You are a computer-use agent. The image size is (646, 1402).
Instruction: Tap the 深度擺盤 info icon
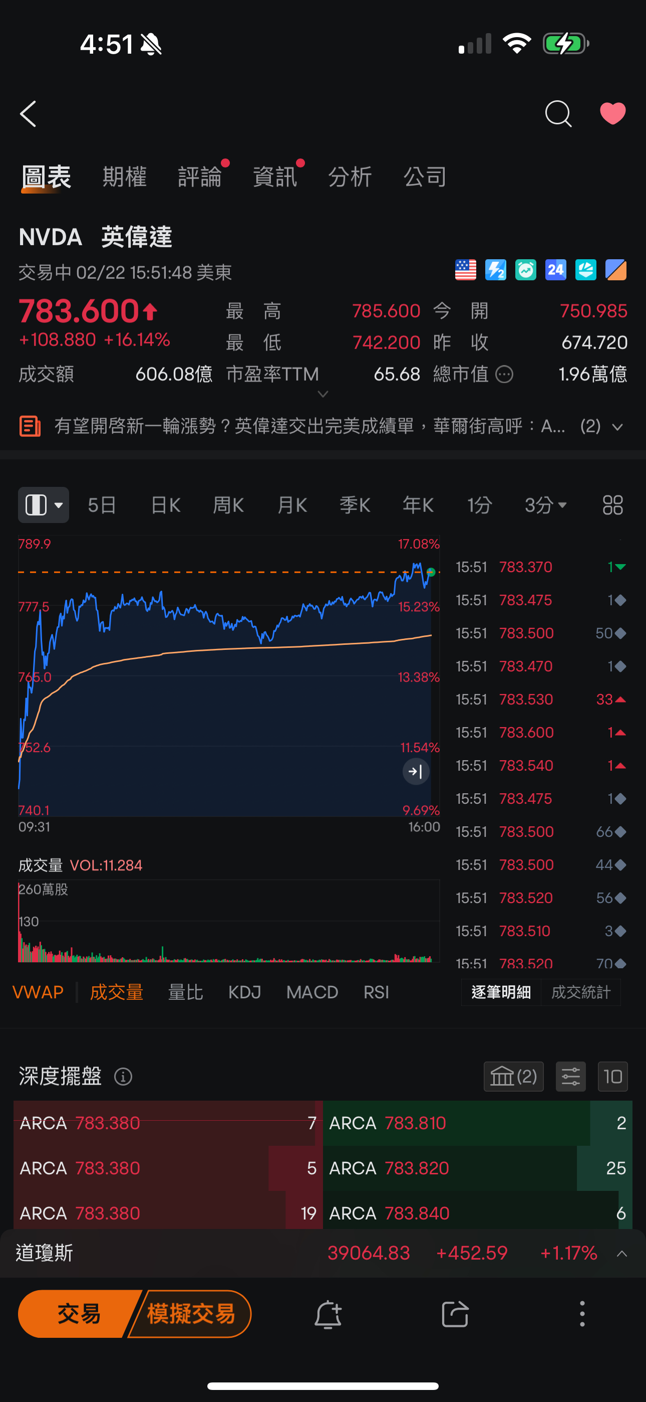pyautogui.click(x=123, y=1077)
